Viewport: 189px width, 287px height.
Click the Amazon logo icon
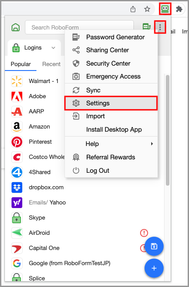(17, 127)
